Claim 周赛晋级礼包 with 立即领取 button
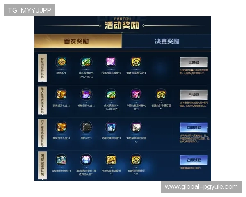 [x=194, y=160]
